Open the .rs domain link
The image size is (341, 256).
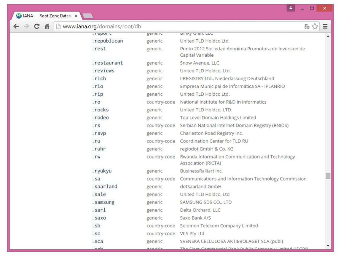[96, 125]
